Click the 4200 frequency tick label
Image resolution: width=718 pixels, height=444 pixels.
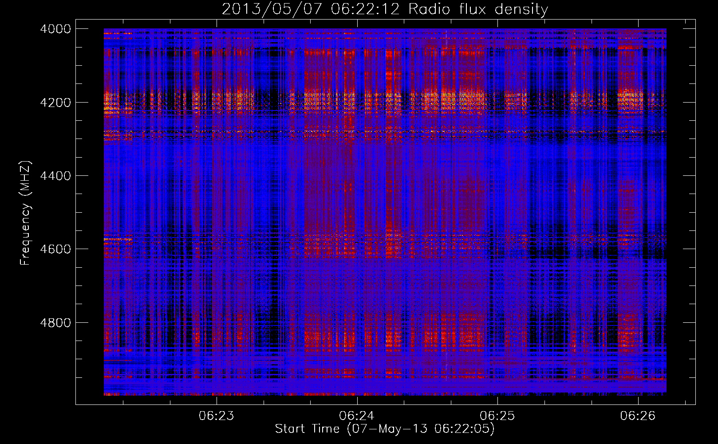(55, 103)
